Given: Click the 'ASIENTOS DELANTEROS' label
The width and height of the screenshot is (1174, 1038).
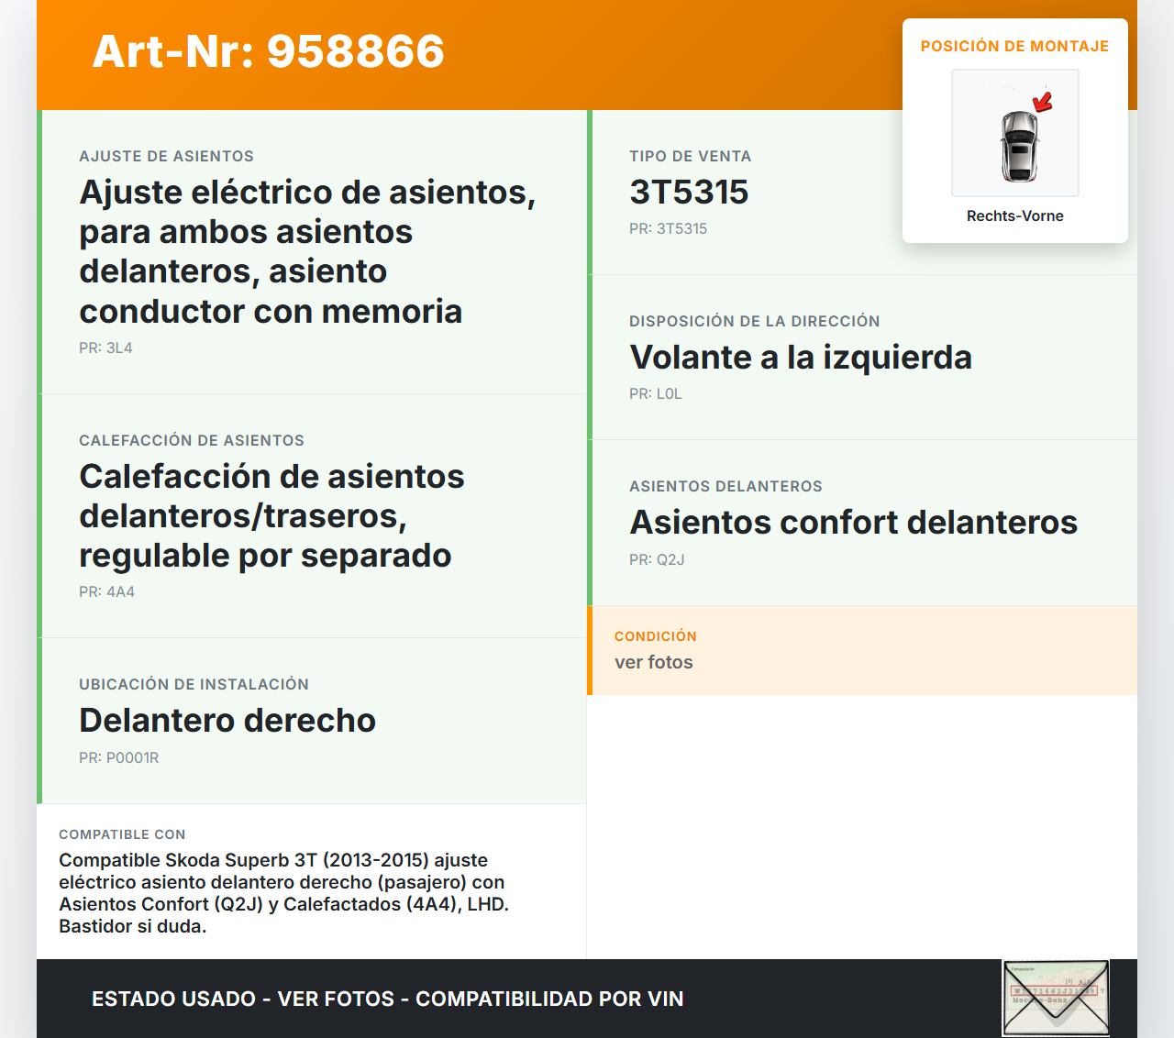Looking at the screenshot, I should tap(725, 486).
